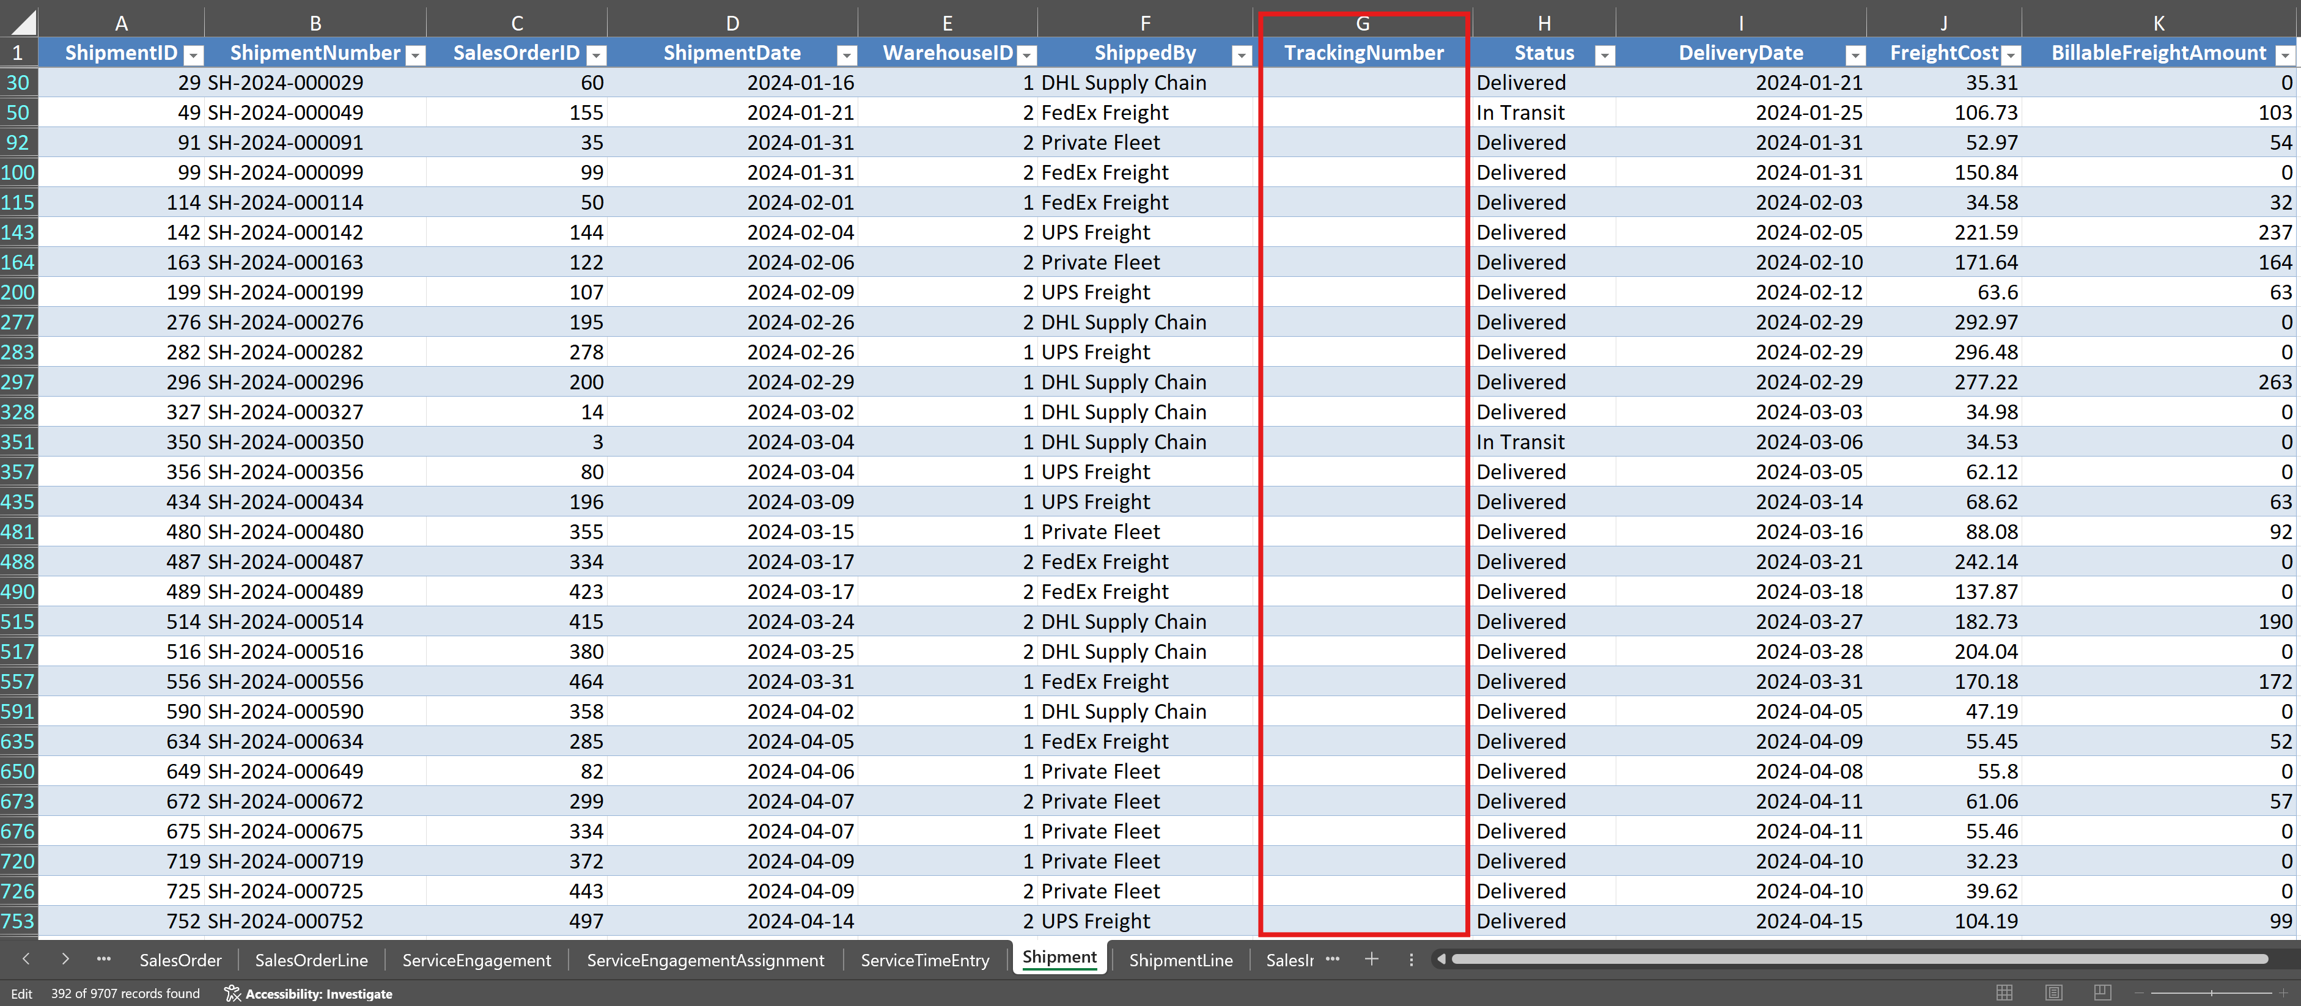Switch to SalesOrderLine sheet tab
The width and height of the screenshot is (2301, 1006).
pyautogui.click(x=311, y=960)
